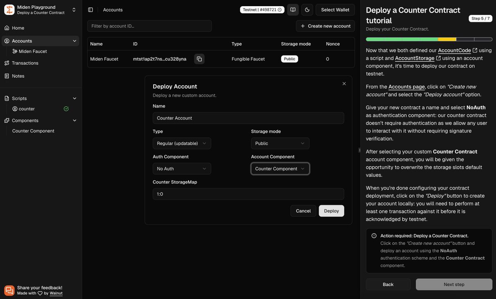Click the Miden Playground logo icon

[x=9, y=10]
